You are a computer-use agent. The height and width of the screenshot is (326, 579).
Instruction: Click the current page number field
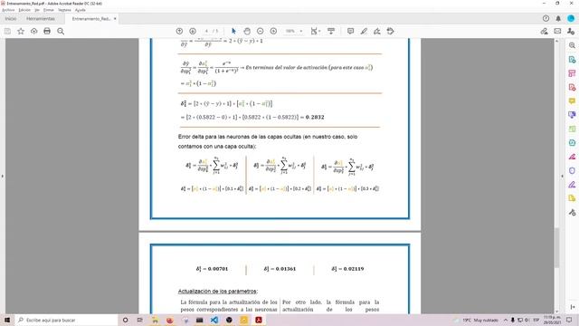(x=206, y=31)
